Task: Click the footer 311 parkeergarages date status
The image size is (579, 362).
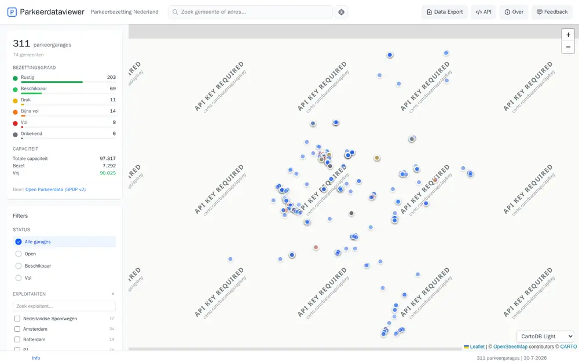Action: pos(512,358)
